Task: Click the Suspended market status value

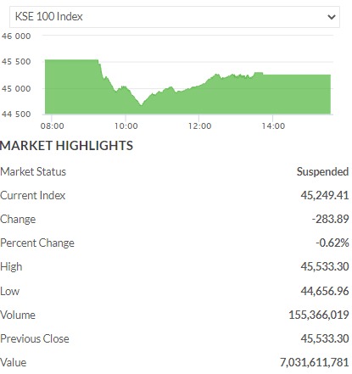Action: tap(322, 171)
